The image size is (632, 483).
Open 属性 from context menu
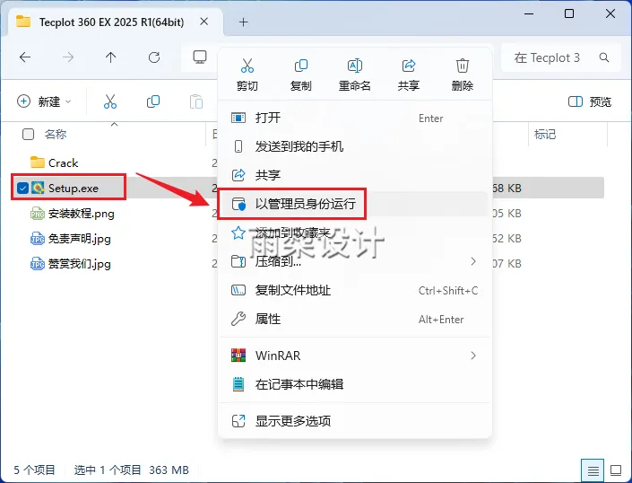pyautogui.click(x=354, y=320)
